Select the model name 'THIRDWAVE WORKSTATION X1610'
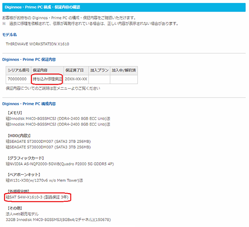 (x=37, y=44)
